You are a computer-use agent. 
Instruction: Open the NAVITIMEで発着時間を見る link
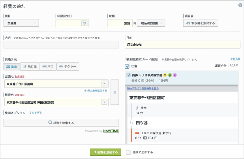click(x=143, y=88)
